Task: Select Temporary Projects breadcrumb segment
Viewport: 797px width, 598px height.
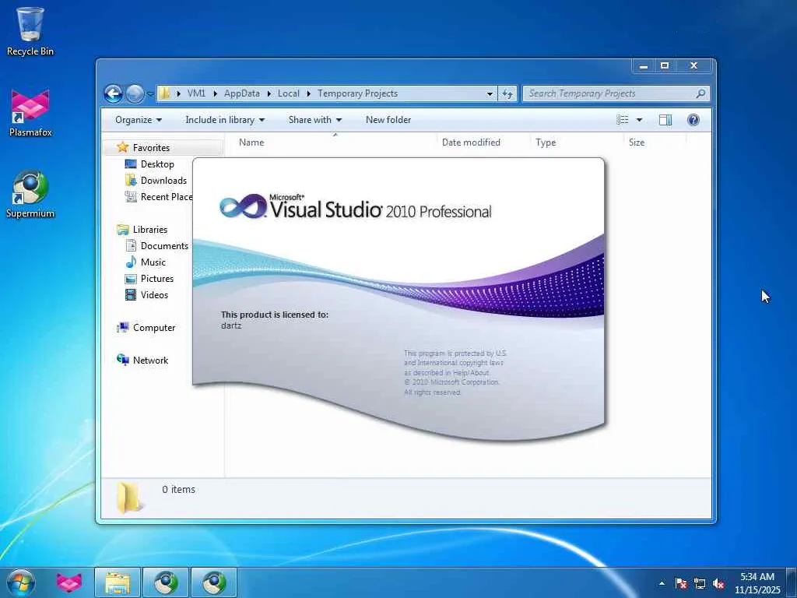Action: (x=358, y=93)
